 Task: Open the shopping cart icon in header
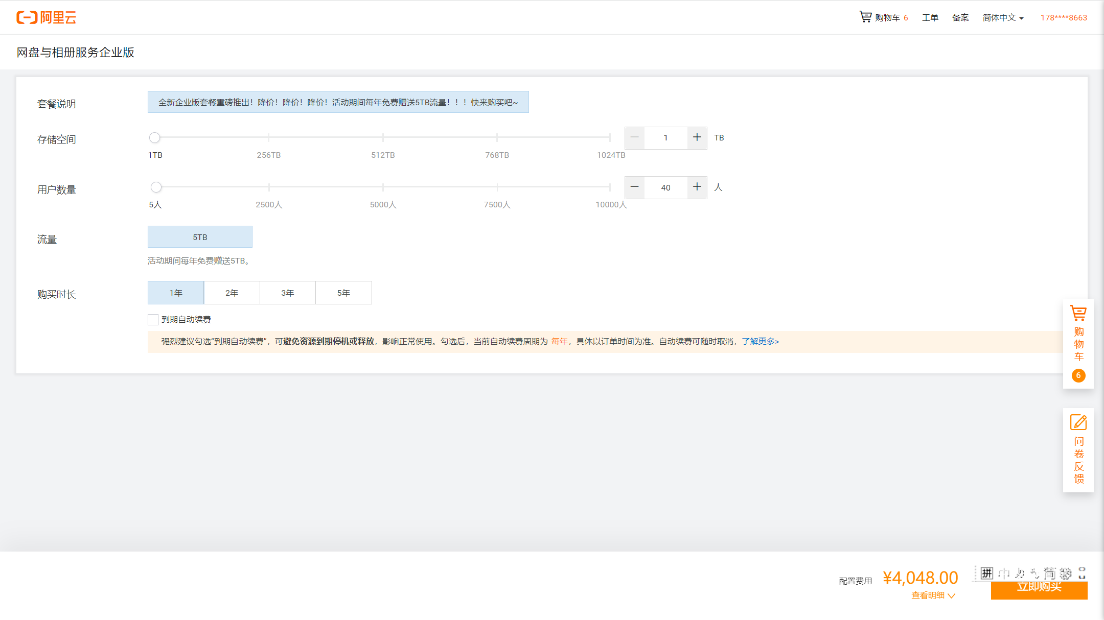pos(865,17)
